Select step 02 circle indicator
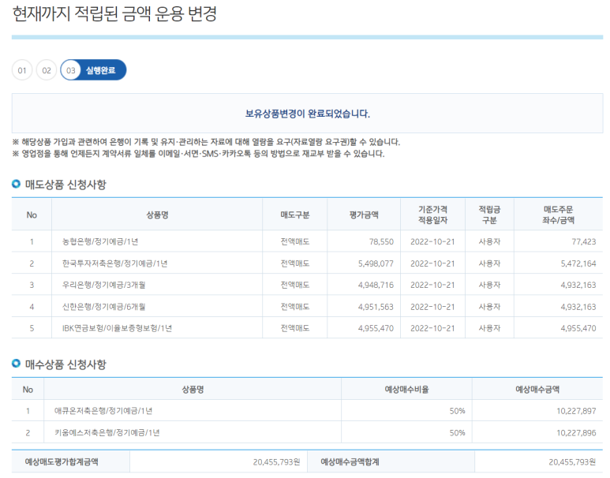 [47, 70]
